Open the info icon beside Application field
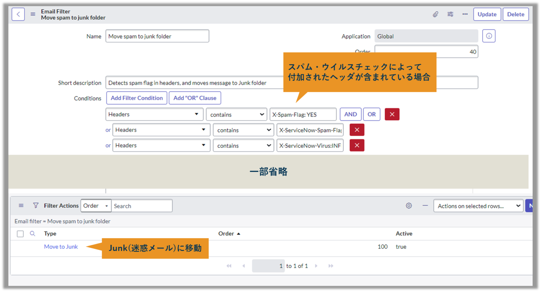 click(489, 36)
